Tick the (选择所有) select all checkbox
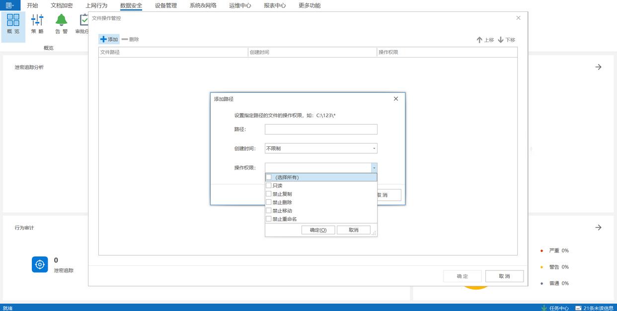Screen dimensions: 617x311 click(269, 177)
